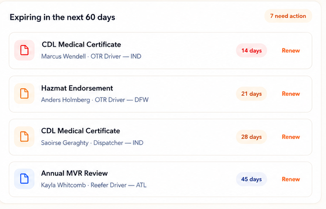Click the 45 days expiry pill
Screen dimensions: 326x209
coord(251,179)
